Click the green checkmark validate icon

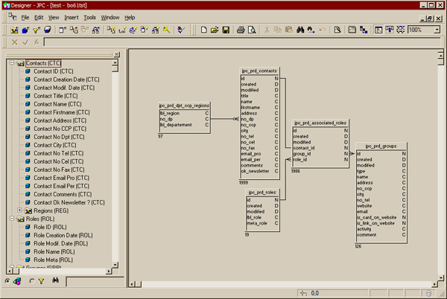pos(25,42)
